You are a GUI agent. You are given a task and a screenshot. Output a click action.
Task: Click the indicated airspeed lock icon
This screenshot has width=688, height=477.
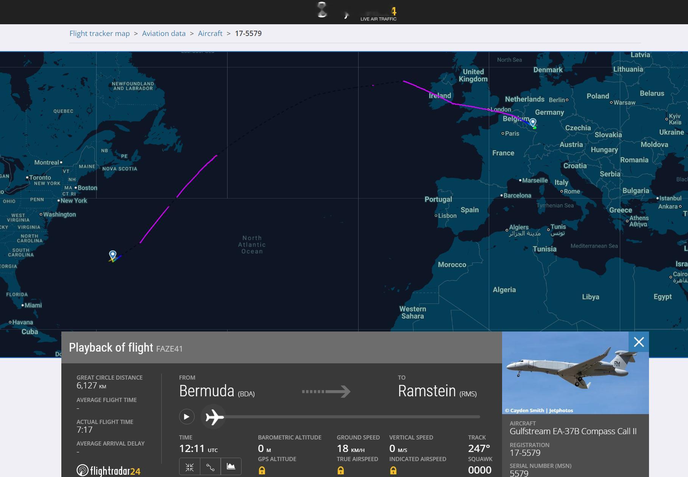(393, 471)
